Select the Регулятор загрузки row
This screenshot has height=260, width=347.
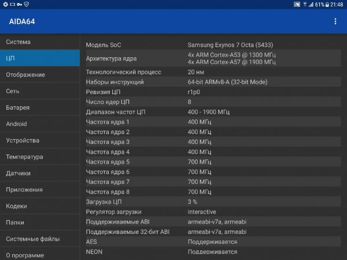click(213, 212)
